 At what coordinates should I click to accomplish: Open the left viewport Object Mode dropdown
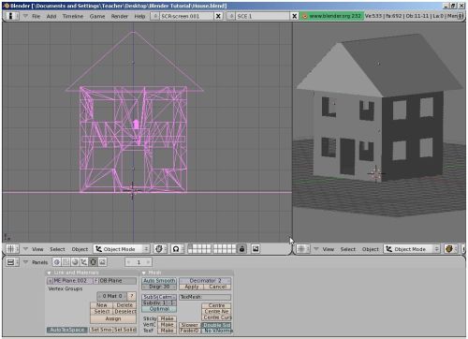(x=122, y=249)
